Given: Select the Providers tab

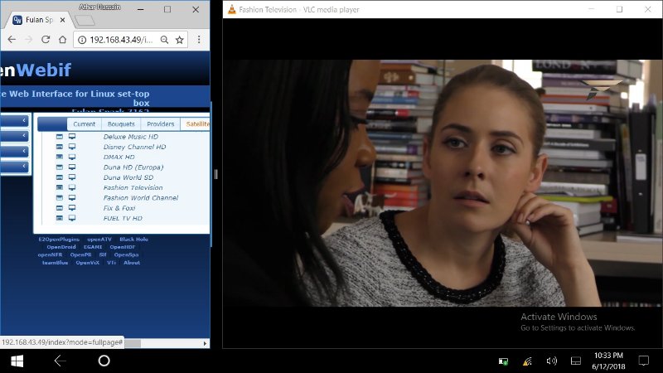Looking at the screenshot, I should 161,124.
